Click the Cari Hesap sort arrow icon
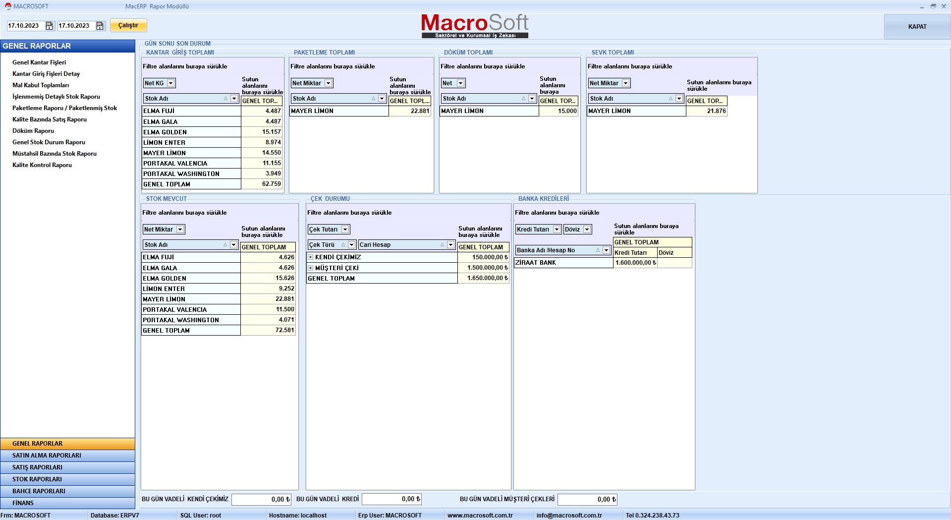Viewport: 951px width, 520px height. tap(442, 245)
